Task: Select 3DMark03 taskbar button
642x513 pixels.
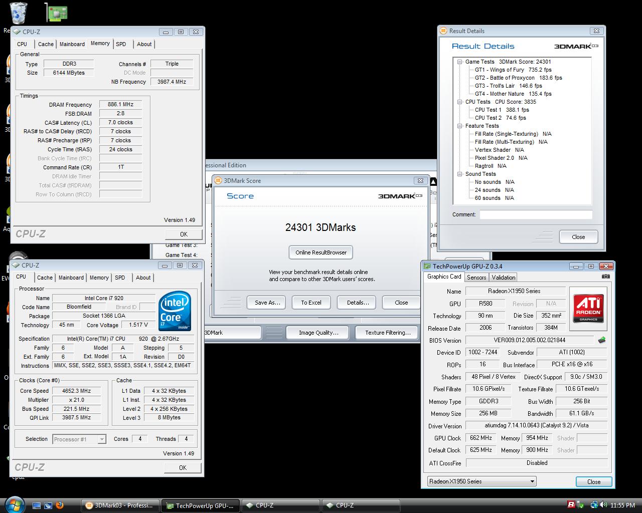Action: [120, 505]
